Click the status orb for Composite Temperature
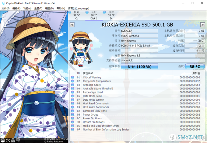This screenshot has height=143, width=207. click(72, 81)
